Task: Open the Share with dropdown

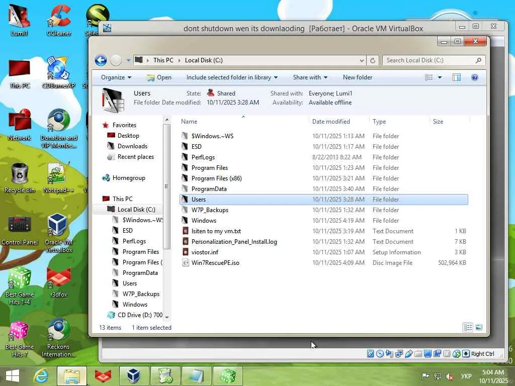Action: click(310, 77)
